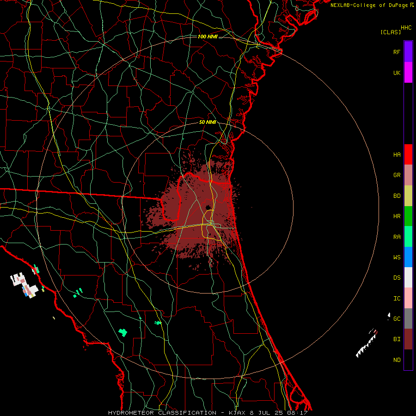Click the KJAX station identifier
The image size is (416, 416).
237,413
